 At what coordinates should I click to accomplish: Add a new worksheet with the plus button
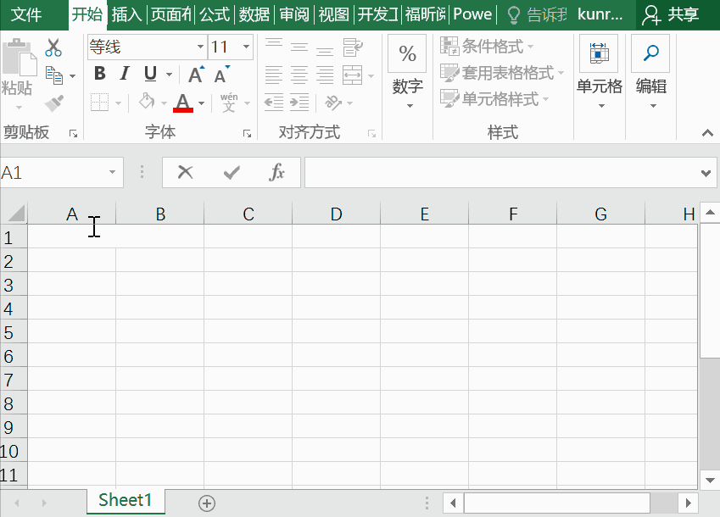pyautogui.click(x=206, y=503)
